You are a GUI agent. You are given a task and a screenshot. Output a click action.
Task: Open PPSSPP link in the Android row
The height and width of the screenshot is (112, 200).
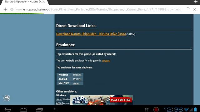[x=77, y=79]
